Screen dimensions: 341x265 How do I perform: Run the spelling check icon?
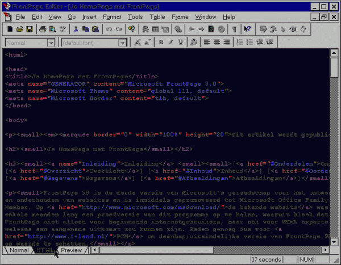[63, 29]
